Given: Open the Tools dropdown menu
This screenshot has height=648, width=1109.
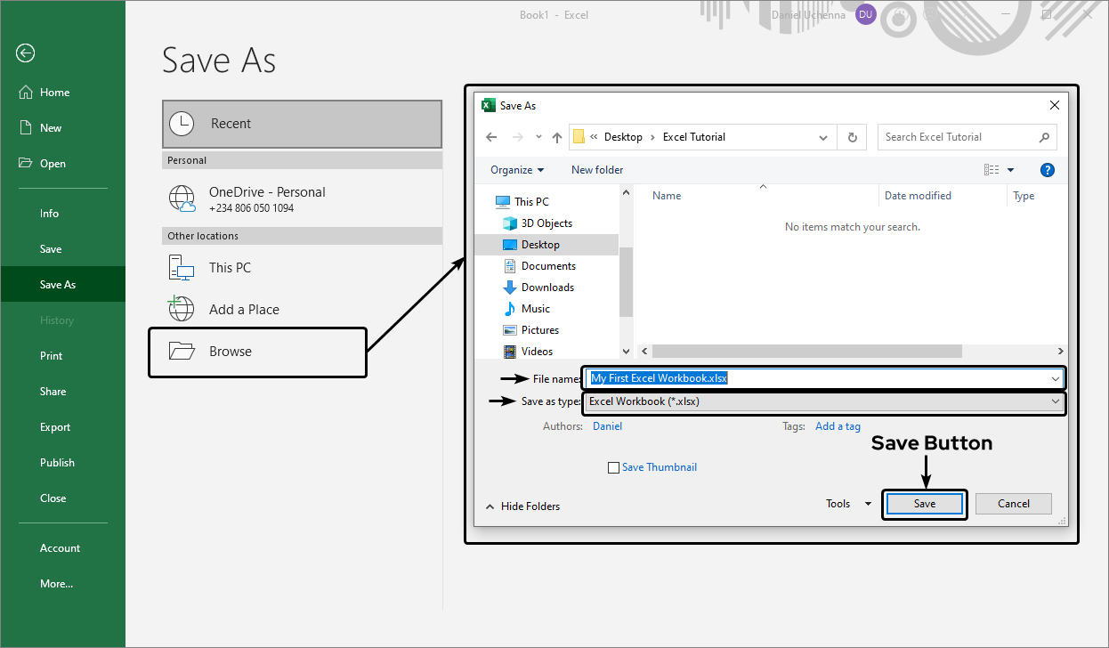Looking at the screenshot, I should 848,504.
